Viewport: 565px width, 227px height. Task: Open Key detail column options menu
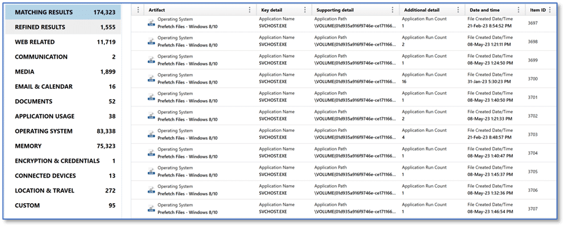[x=305, y=10]
